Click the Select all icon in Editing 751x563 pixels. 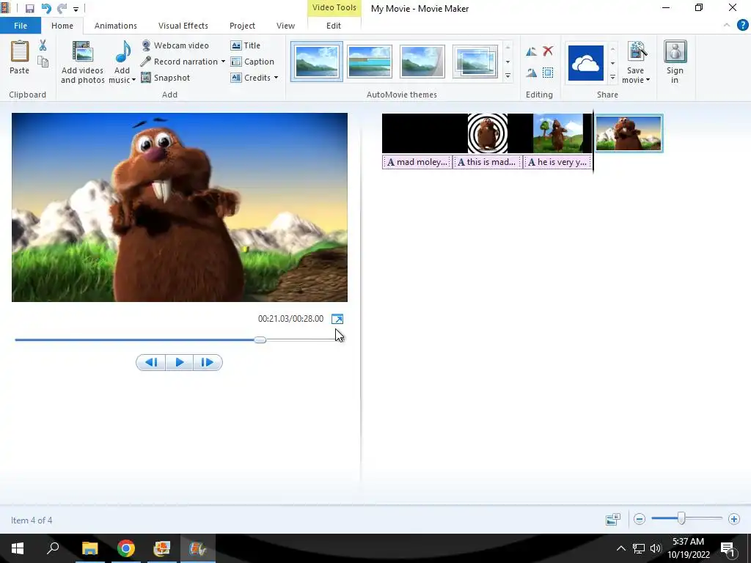pos(548,73)
